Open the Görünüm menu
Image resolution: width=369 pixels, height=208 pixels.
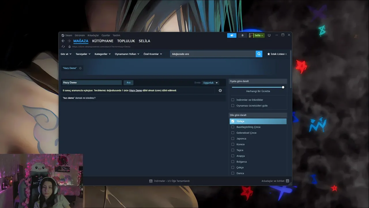(80, 35)
